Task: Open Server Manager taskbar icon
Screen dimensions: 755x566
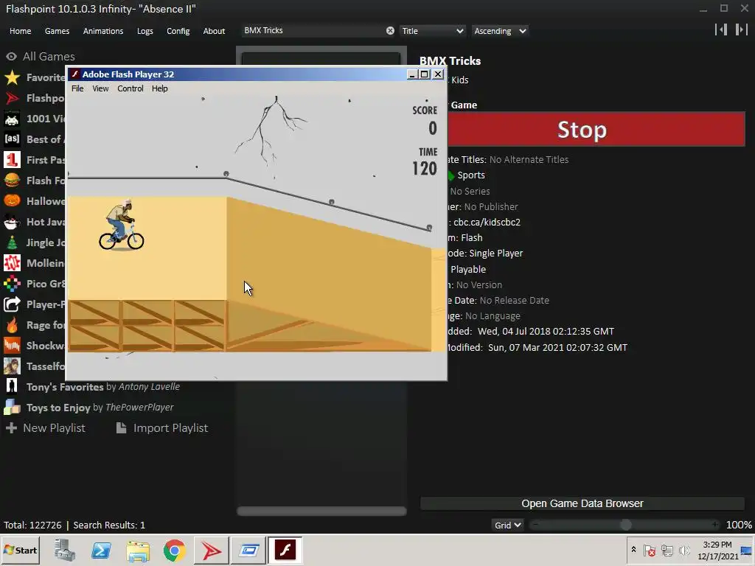Action: click(x=65, y=550)
